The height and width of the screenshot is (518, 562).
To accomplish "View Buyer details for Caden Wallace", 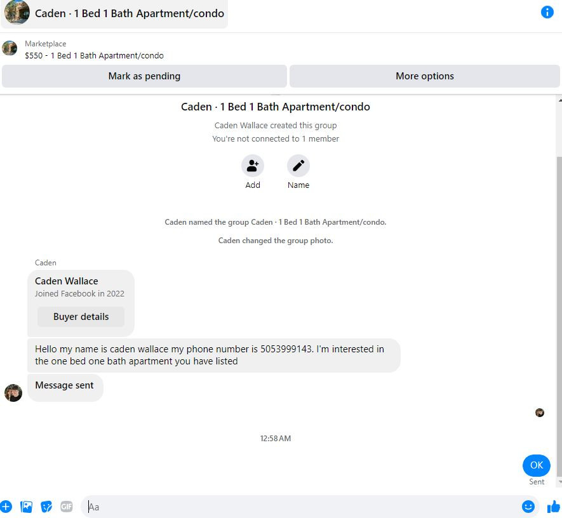I will click(x=81, y=317).
